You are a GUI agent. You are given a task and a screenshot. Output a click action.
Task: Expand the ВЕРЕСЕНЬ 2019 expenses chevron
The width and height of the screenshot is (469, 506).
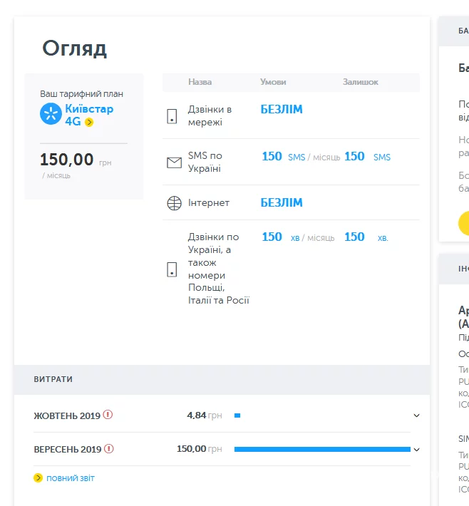[416, 450]
